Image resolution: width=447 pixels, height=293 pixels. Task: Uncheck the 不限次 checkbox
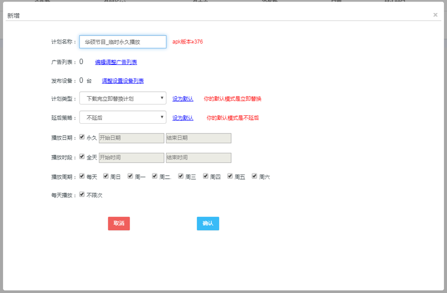tap(82, 195)
